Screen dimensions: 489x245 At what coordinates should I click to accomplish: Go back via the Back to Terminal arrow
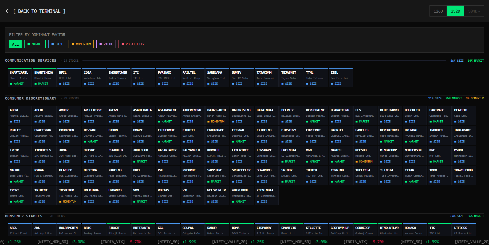[7, 11]
